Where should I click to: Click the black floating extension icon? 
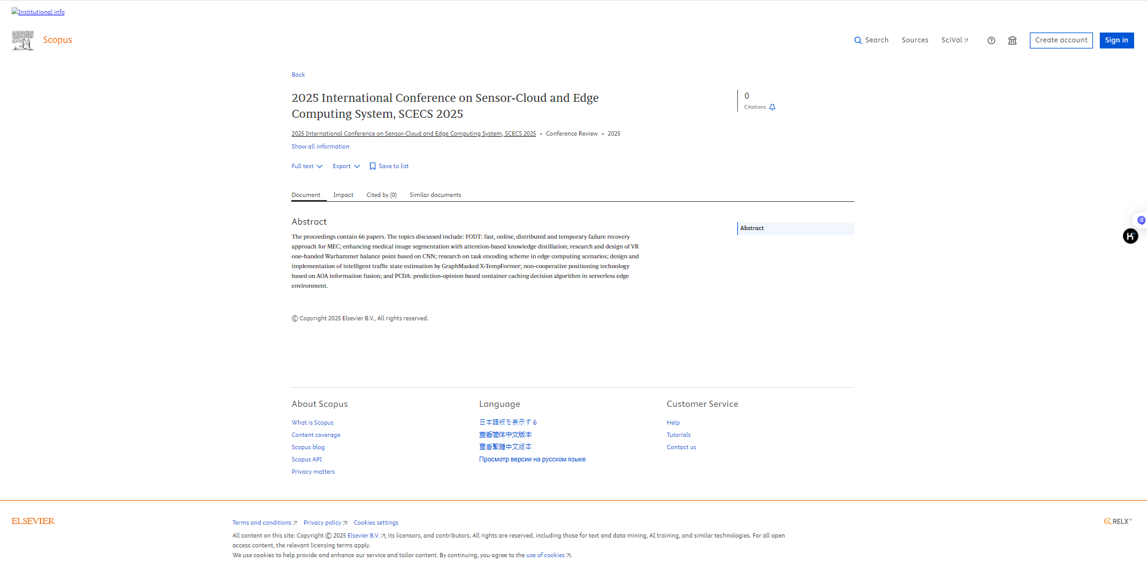pyautogui.click(x=1130, y=236)
